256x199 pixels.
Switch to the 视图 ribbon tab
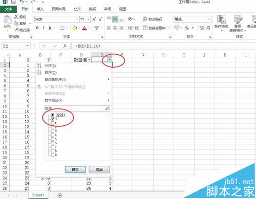pyautogui.click(x=122, y=9)
